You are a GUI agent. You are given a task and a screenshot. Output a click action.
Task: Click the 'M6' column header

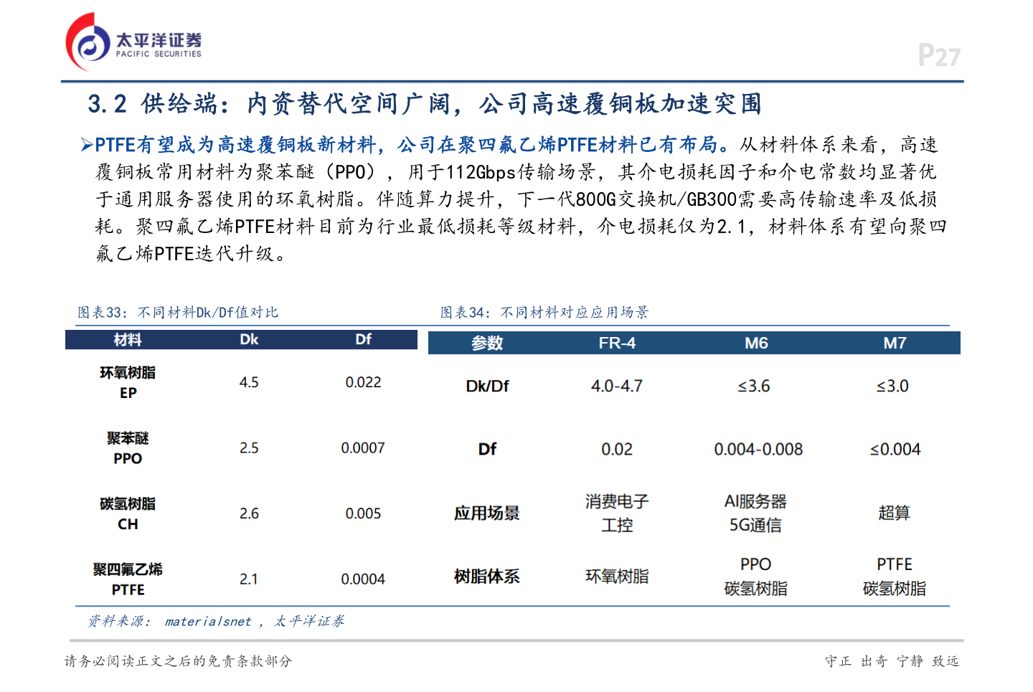click(x=756, y=343)
